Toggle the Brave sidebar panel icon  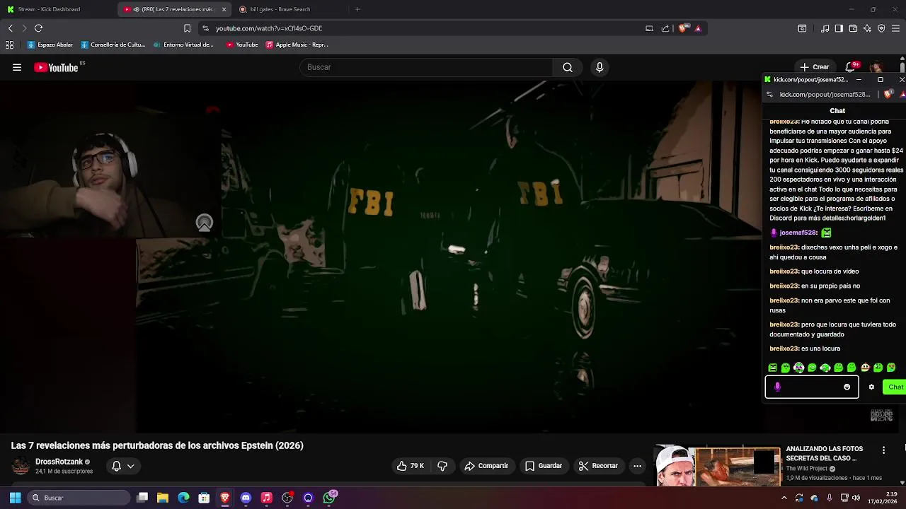click(x=839, y=28)
